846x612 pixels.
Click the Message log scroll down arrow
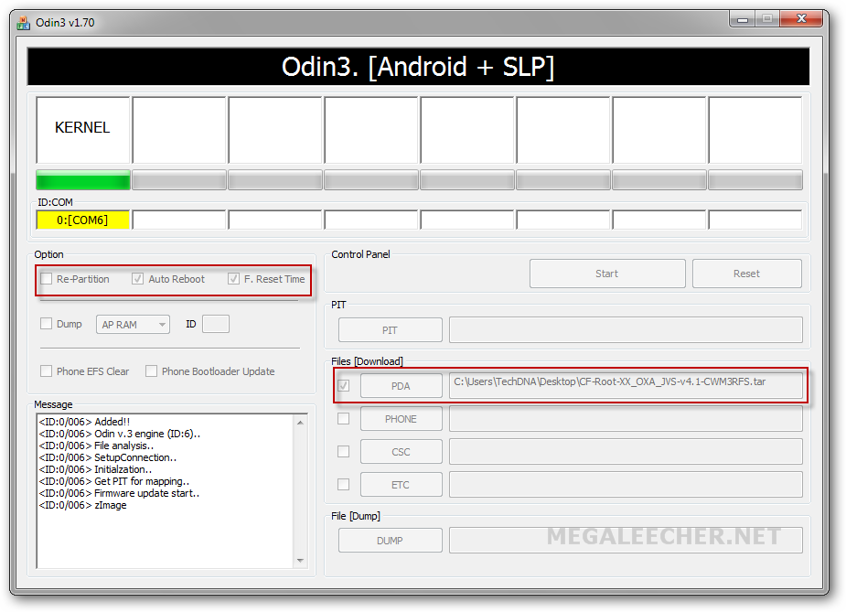coord(301,560)
